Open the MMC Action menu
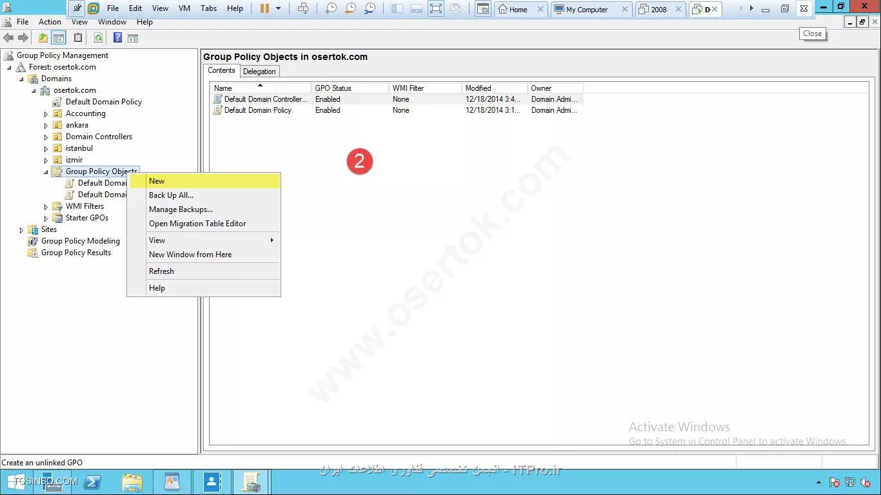Viewport: 881px width, 495px height. click(50, 22)
